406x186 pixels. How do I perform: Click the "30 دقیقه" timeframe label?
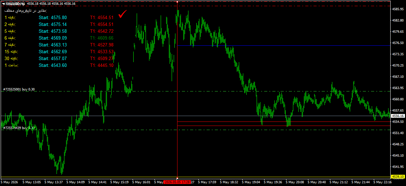coord(11,59)
